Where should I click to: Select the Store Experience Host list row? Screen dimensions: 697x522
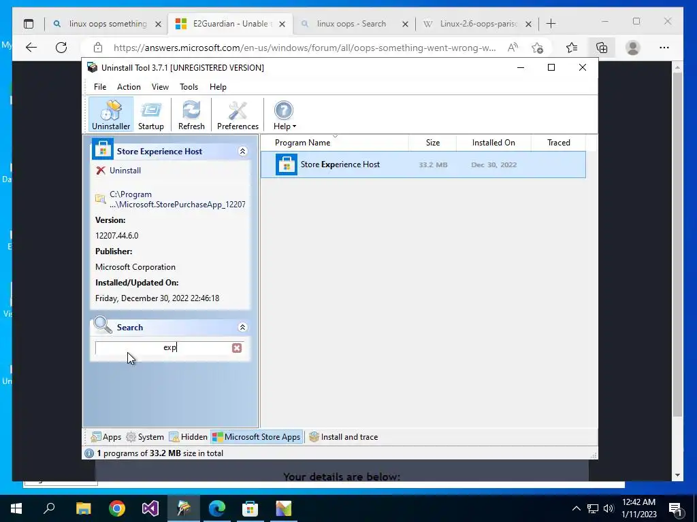click(x=423, y=164)
